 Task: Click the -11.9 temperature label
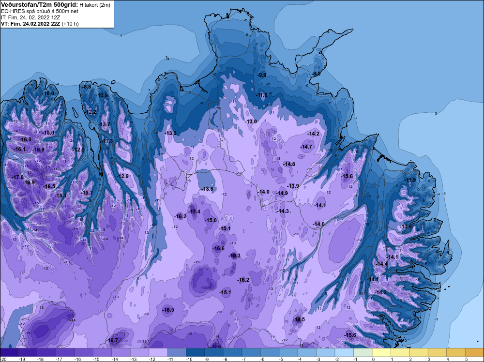[x=410, y=180]
